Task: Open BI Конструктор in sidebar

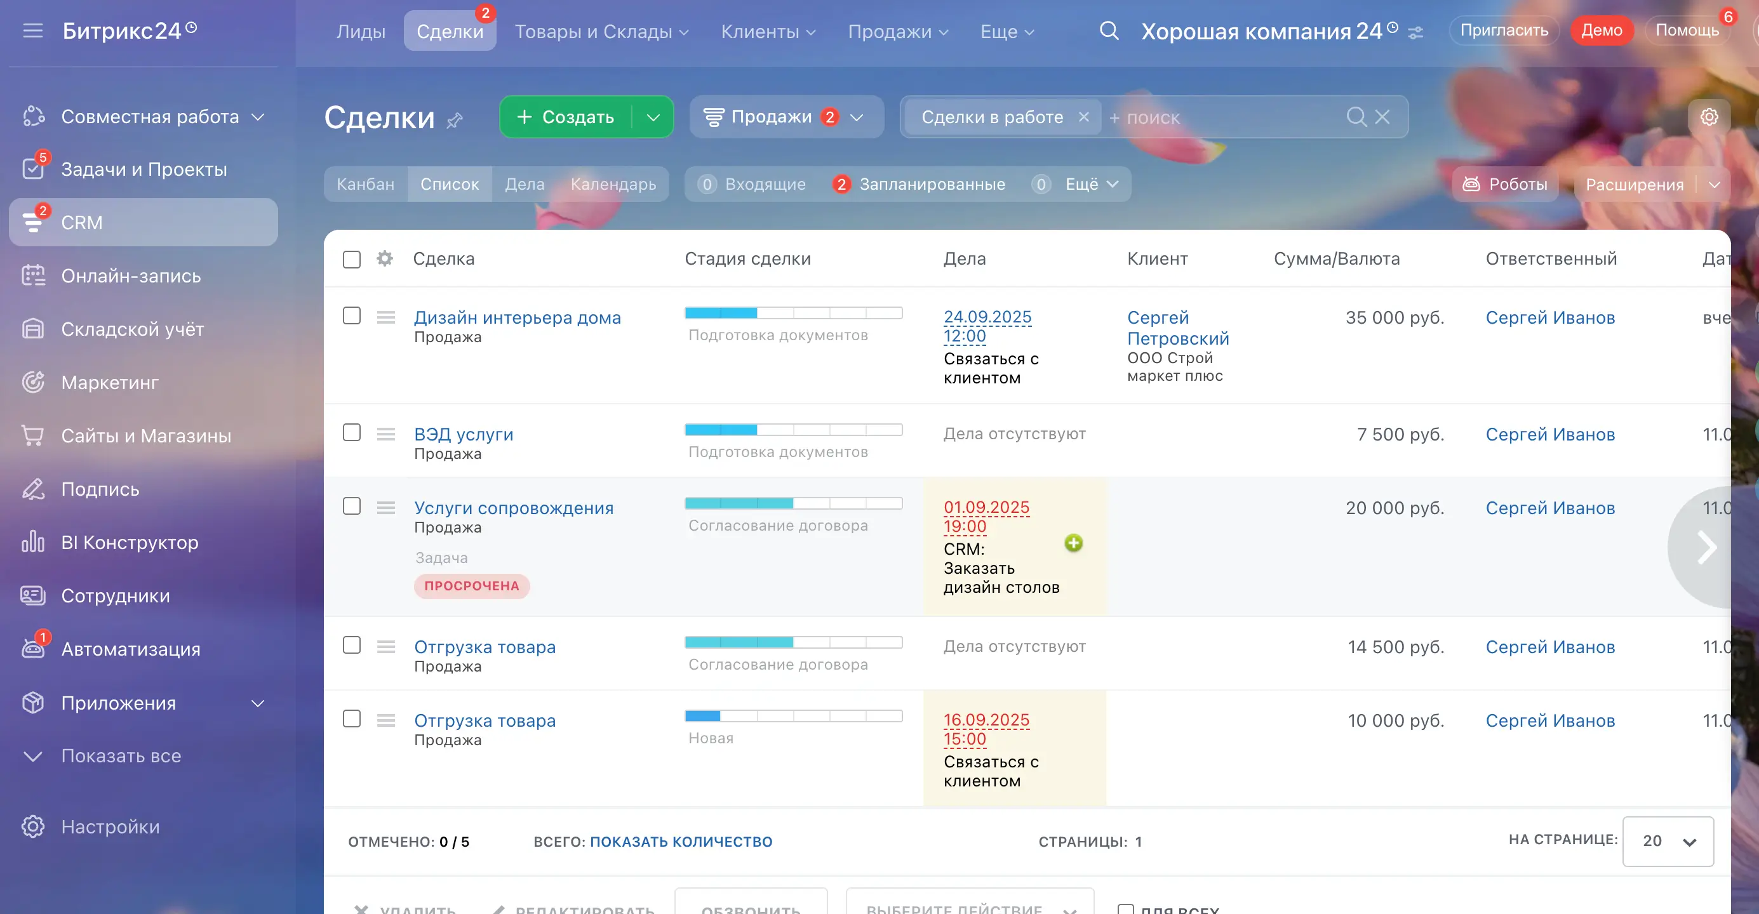Action: point(129,542)
